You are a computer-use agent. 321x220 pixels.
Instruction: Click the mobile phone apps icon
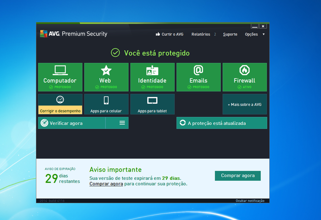pyautogui.click(x=106, y=101)
